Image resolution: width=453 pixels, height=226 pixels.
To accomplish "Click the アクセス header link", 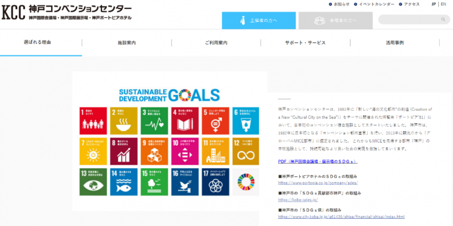I will point(409,4).
